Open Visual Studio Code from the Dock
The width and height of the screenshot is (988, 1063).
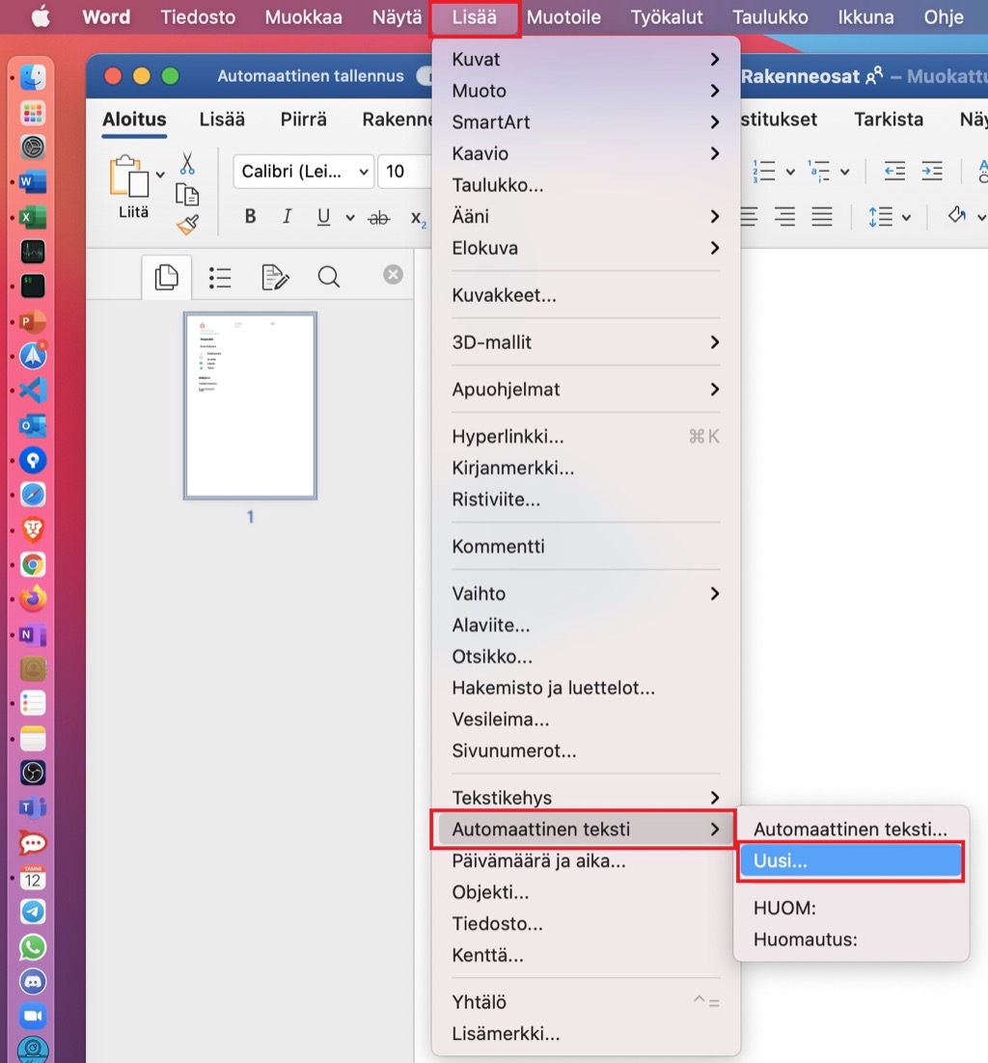pyautogui.click(x=33, y=391)
